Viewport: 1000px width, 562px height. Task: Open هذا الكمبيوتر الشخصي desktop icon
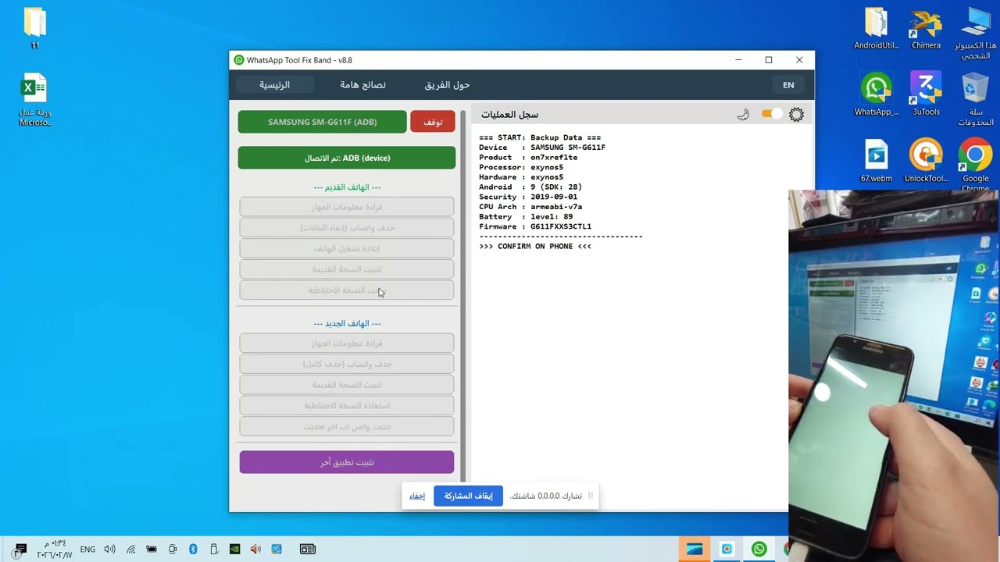pyautogui.click(x=976, y=33)
